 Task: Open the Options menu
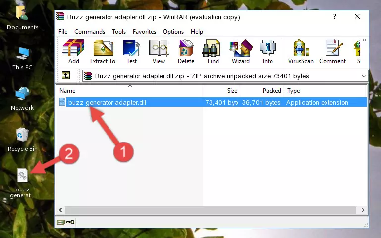coord(173,32)
